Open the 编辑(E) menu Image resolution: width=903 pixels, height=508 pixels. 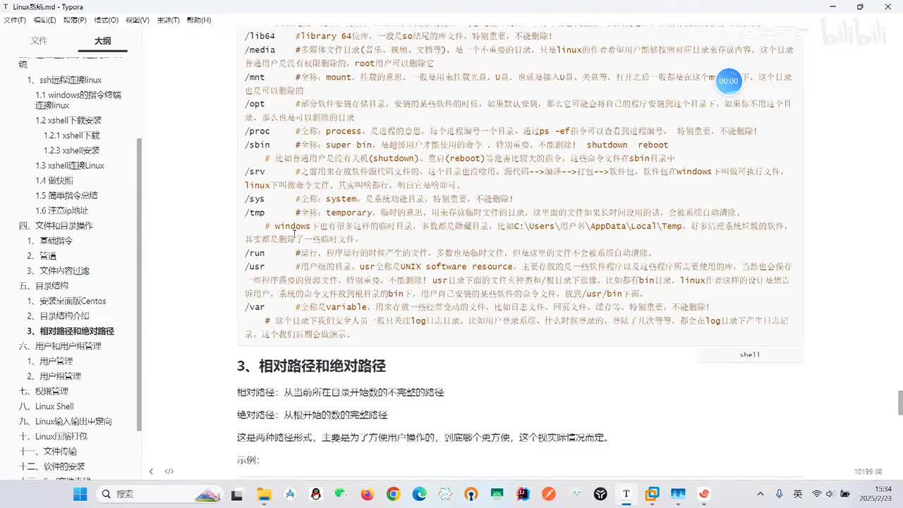click(45, 20)
